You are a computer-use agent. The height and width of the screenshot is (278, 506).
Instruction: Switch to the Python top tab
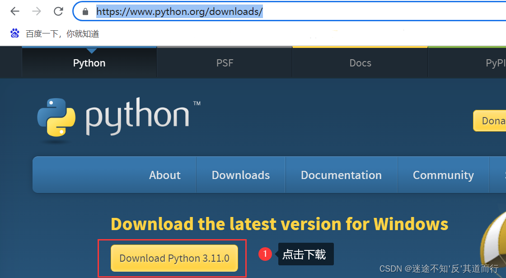[89, 63]
